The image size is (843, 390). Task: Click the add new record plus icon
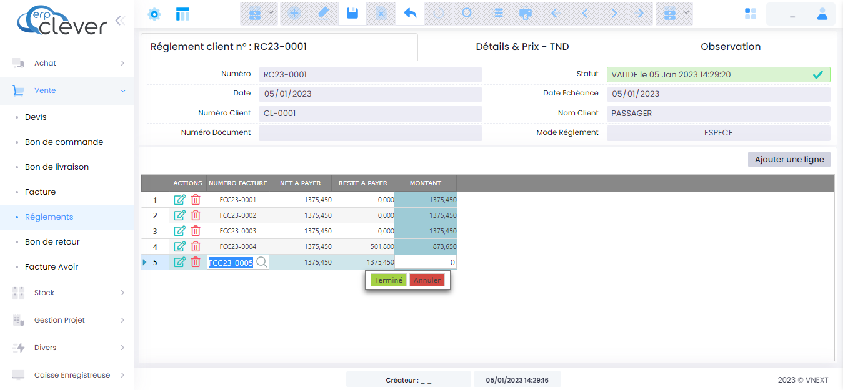click(x=294, y=13)
